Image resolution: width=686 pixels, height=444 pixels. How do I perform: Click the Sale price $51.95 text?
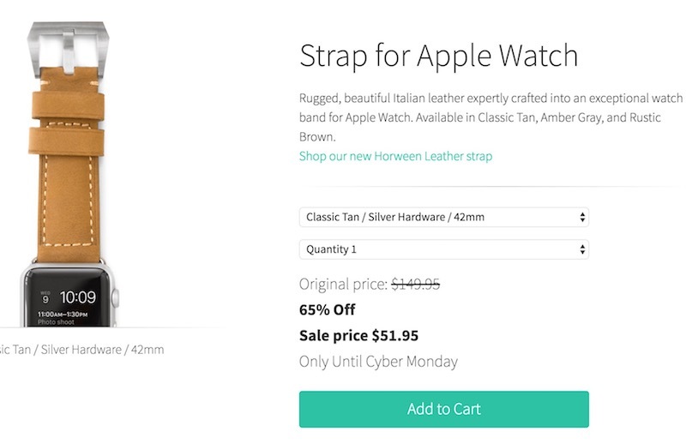click(x=358, y=335)
